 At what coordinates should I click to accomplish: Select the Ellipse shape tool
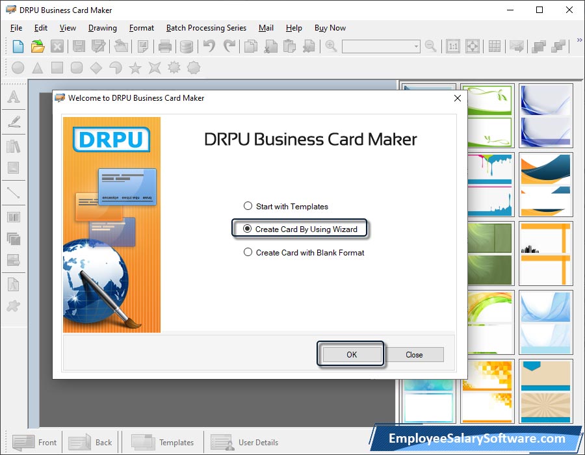click(x=18, y=68)
